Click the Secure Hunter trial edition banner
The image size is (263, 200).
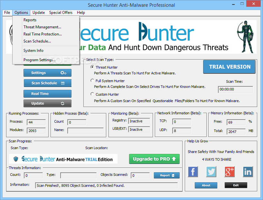click(63, 159)
